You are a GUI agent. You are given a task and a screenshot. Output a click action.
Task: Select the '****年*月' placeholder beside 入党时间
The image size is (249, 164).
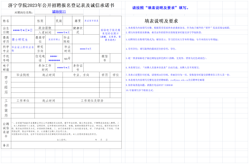[x=63, y=32]
